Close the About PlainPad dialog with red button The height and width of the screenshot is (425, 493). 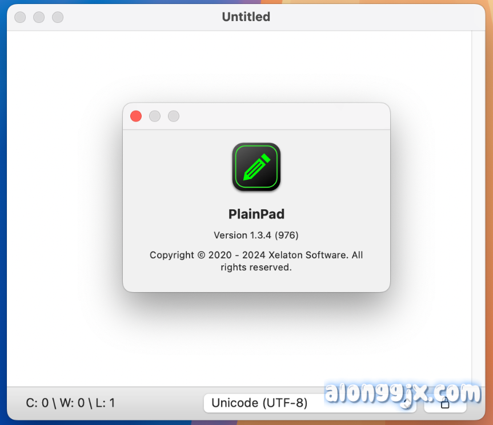tap(136, 116)
